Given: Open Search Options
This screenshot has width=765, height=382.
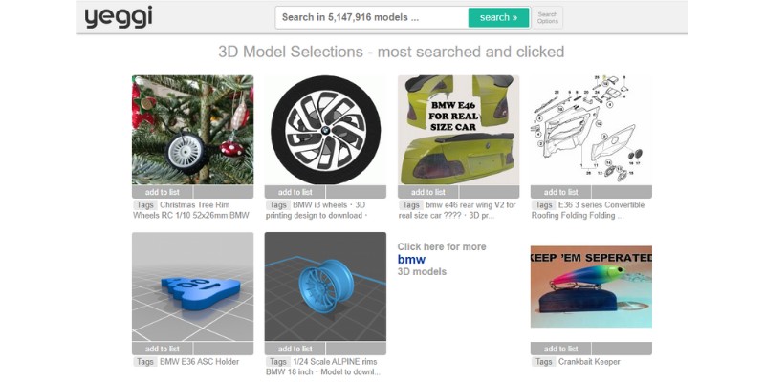Looking at the screenshot, I should point(547,17).
